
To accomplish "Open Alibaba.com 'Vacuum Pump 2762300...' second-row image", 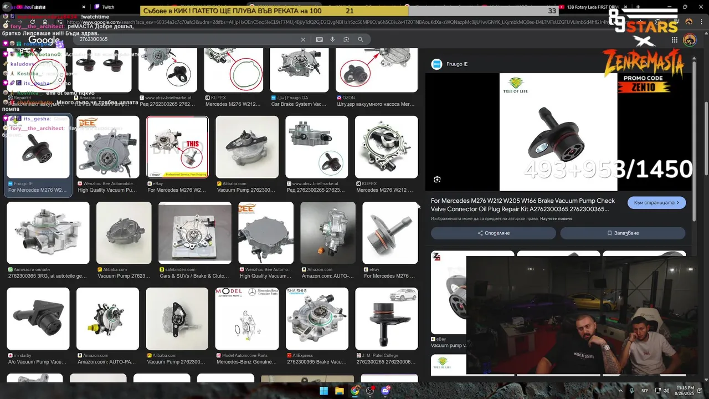I will [x=247, y=147].
